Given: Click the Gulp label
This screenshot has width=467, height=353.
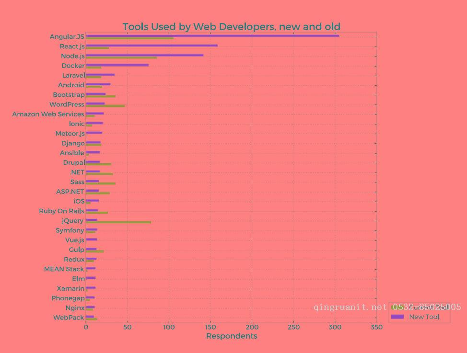Looking at the screenshot, I should [x=77, y=250].
